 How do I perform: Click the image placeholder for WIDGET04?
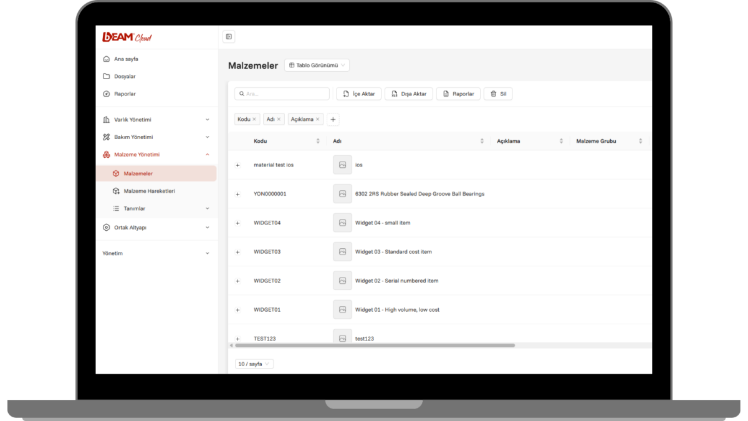[x=342, y=223]
